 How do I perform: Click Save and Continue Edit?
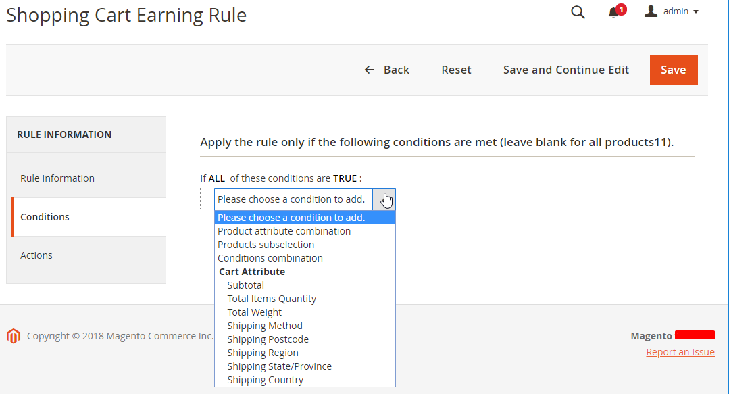tap(565, 70)
